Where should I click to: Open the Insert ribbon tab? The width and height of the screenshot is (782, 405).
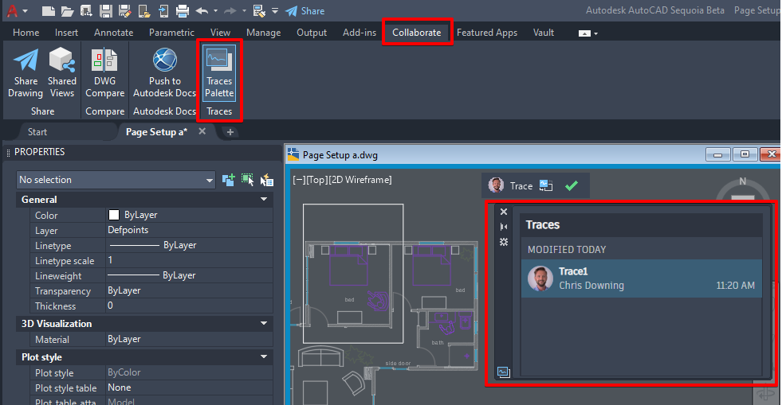[66, 33]
